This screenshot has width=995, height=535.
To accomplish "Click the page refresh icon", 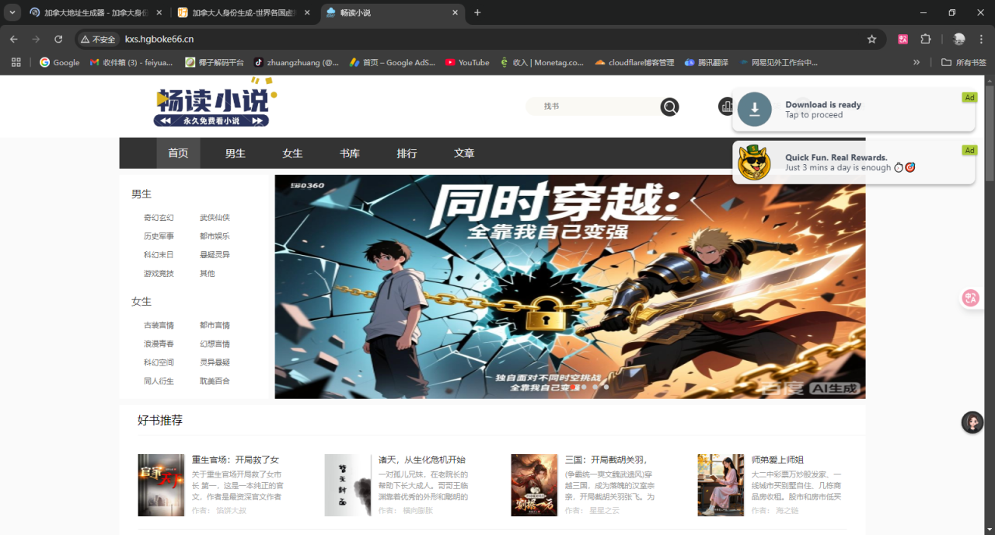I will (58, 38).
